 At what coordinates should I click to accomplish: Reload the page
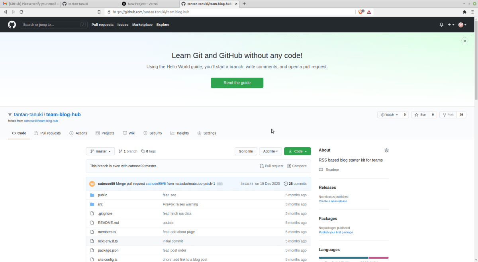(22, 12)
